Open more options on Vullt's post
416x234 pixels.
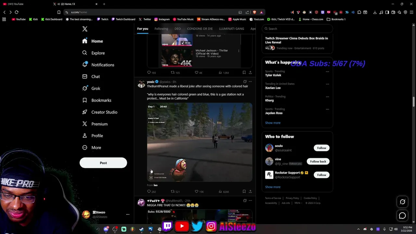pyautogui.click(x=250, y=201)
